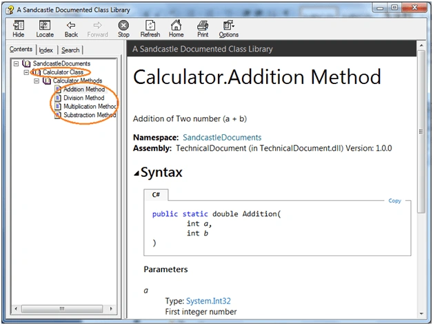Click the 'Addition of Two number' description
Image resolution: width=433 pixels, height=325 pixels.
[190, 119]
